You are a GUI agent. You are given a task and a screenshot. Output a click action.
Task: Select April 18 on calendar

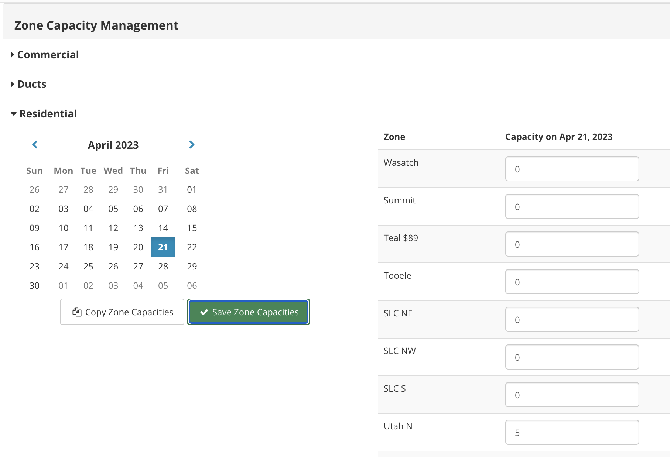(x=88, y=247)
